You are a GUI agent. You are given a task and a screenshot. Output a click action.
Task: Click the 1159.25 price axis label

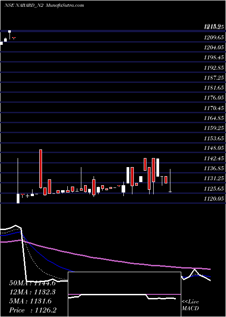click(x=214, y=128)
